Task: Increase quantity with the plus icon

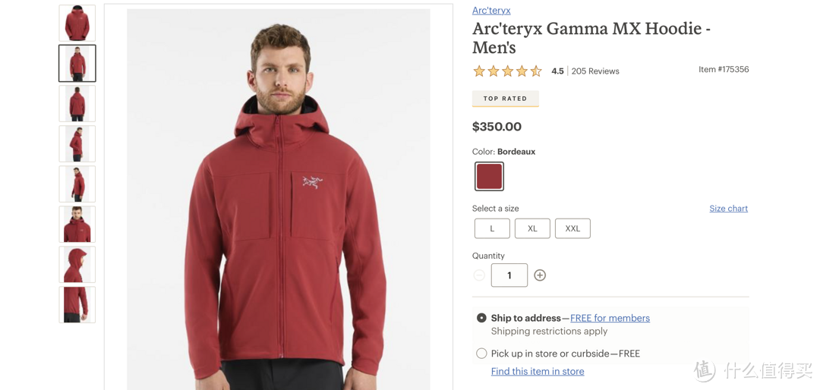Action: coord(540,275)
